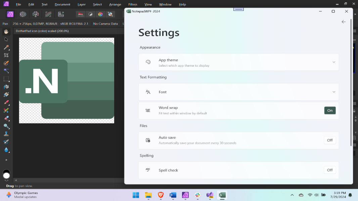Enable Auto save
Image resolution: width=358 pixels, height=201 pixels.
pyautogui.click(x=329, y=140)
